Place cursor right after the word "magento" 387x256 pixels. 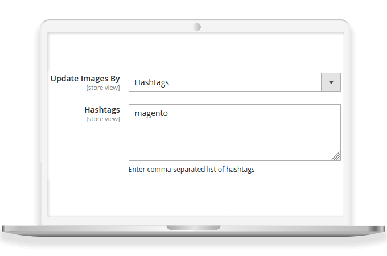pyautogui.click(x=169, y=114)
